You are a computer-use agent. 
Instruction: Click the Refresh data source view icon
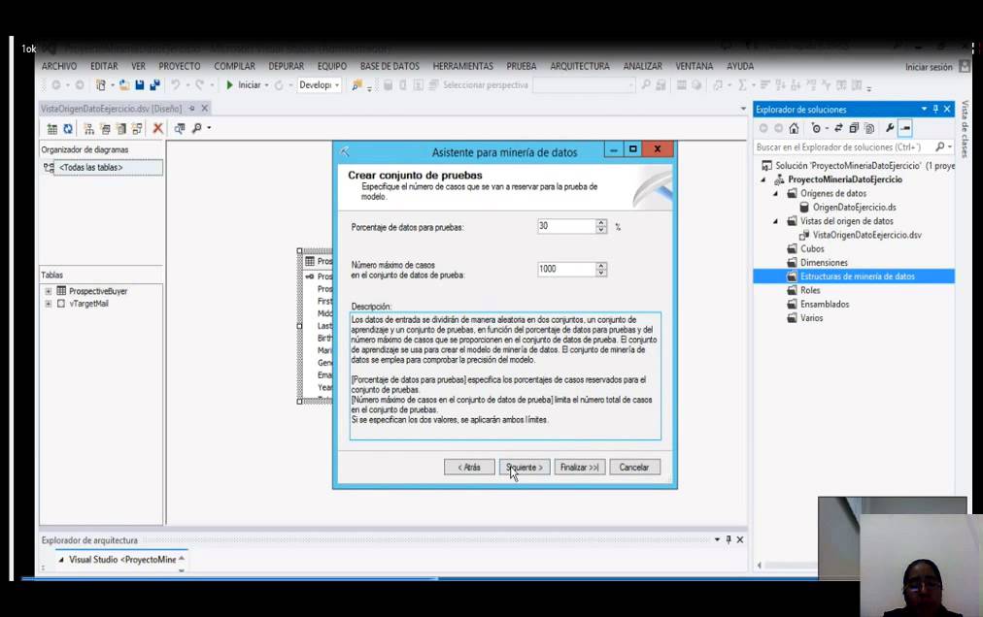[x=68, y=128]
